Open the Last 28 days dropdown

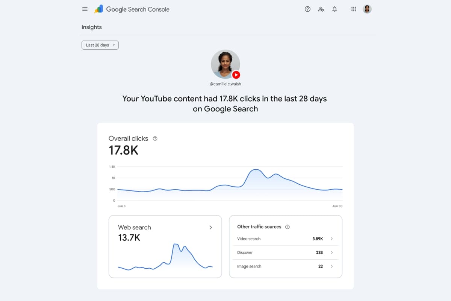pyautogui.click(x=100, y=45)
